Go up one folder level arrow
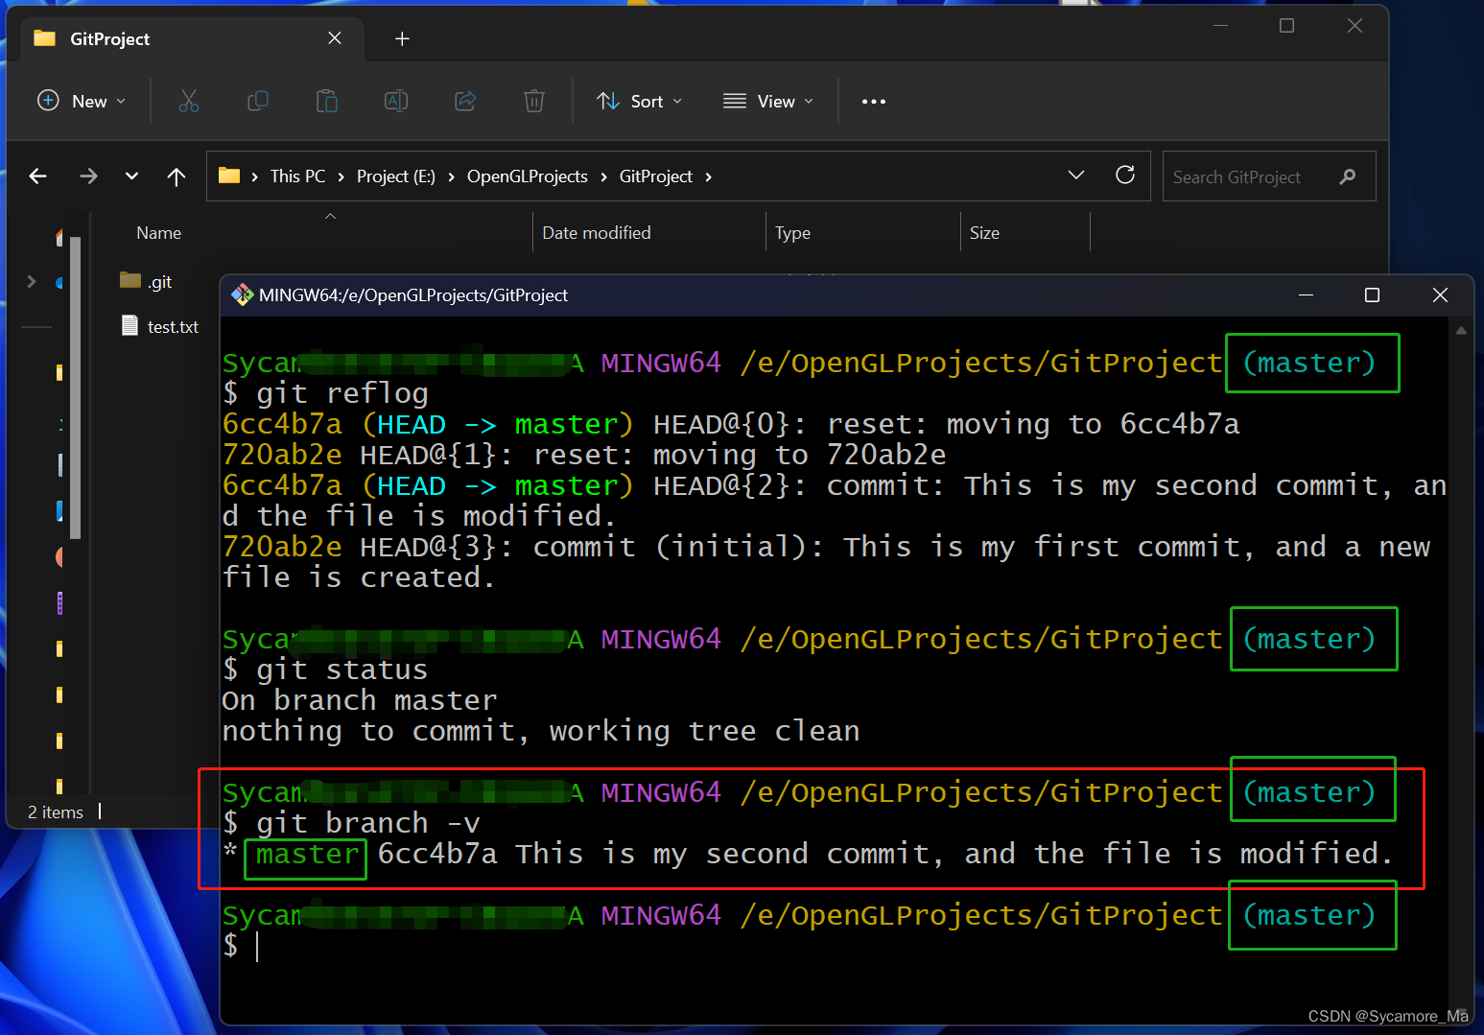This screenshot has width=1484, height=1035. point(177,176)
